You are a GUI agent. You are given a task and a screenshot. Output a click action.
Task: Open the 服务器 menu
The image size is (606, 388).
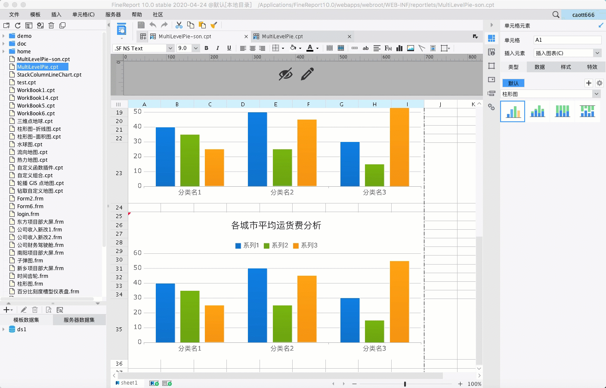point(113,15)
